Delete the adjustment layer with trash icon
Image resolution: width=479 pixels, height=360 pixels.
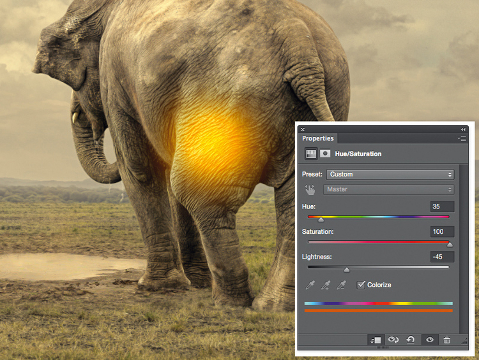point(446,340)
